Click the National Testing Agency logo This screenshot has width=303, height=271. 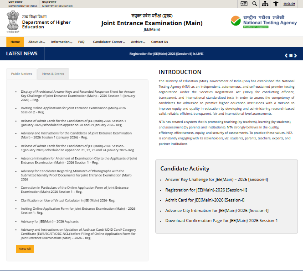point(263,21)
